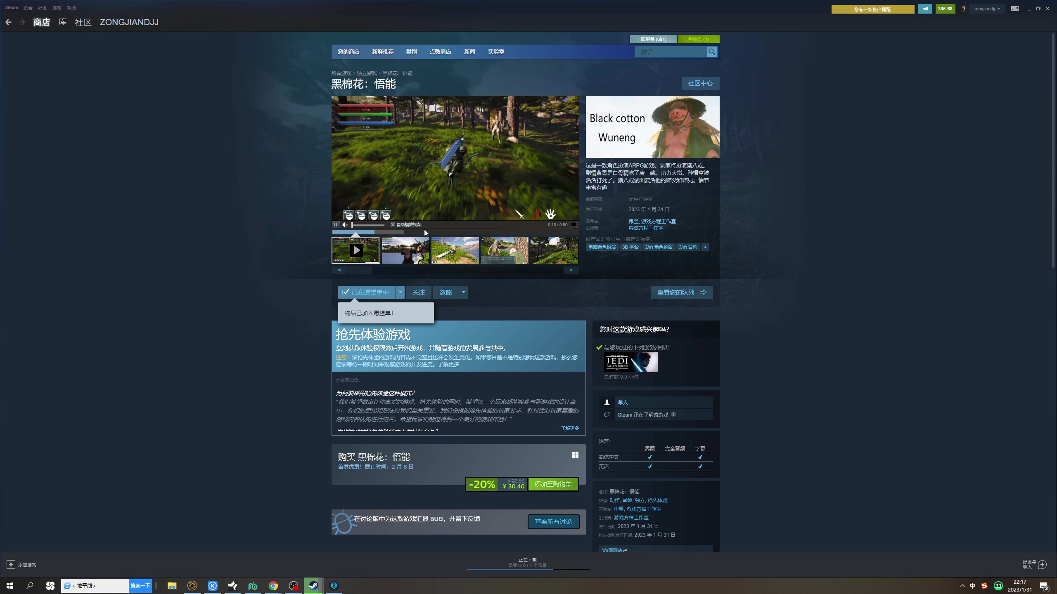Open the Windows Start menu

[10, 586]
